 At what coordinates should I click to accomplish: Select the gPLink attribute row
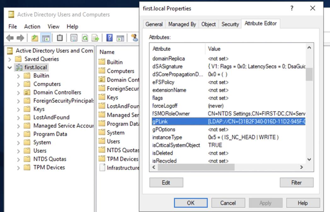(x=229, y=122)
